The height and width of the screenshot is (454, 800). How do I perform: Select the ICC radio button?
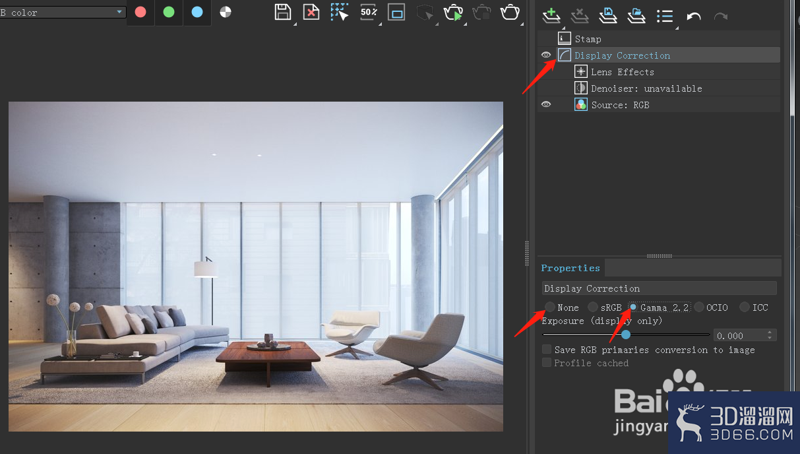(x=745, y=307)
